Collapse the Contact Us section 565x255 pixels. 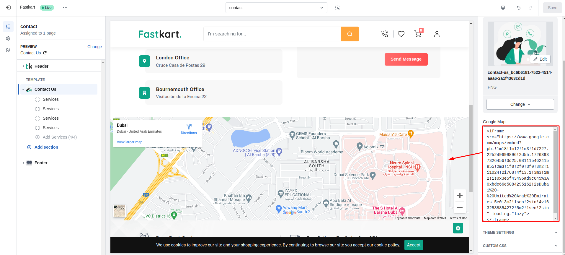[23, 89]
